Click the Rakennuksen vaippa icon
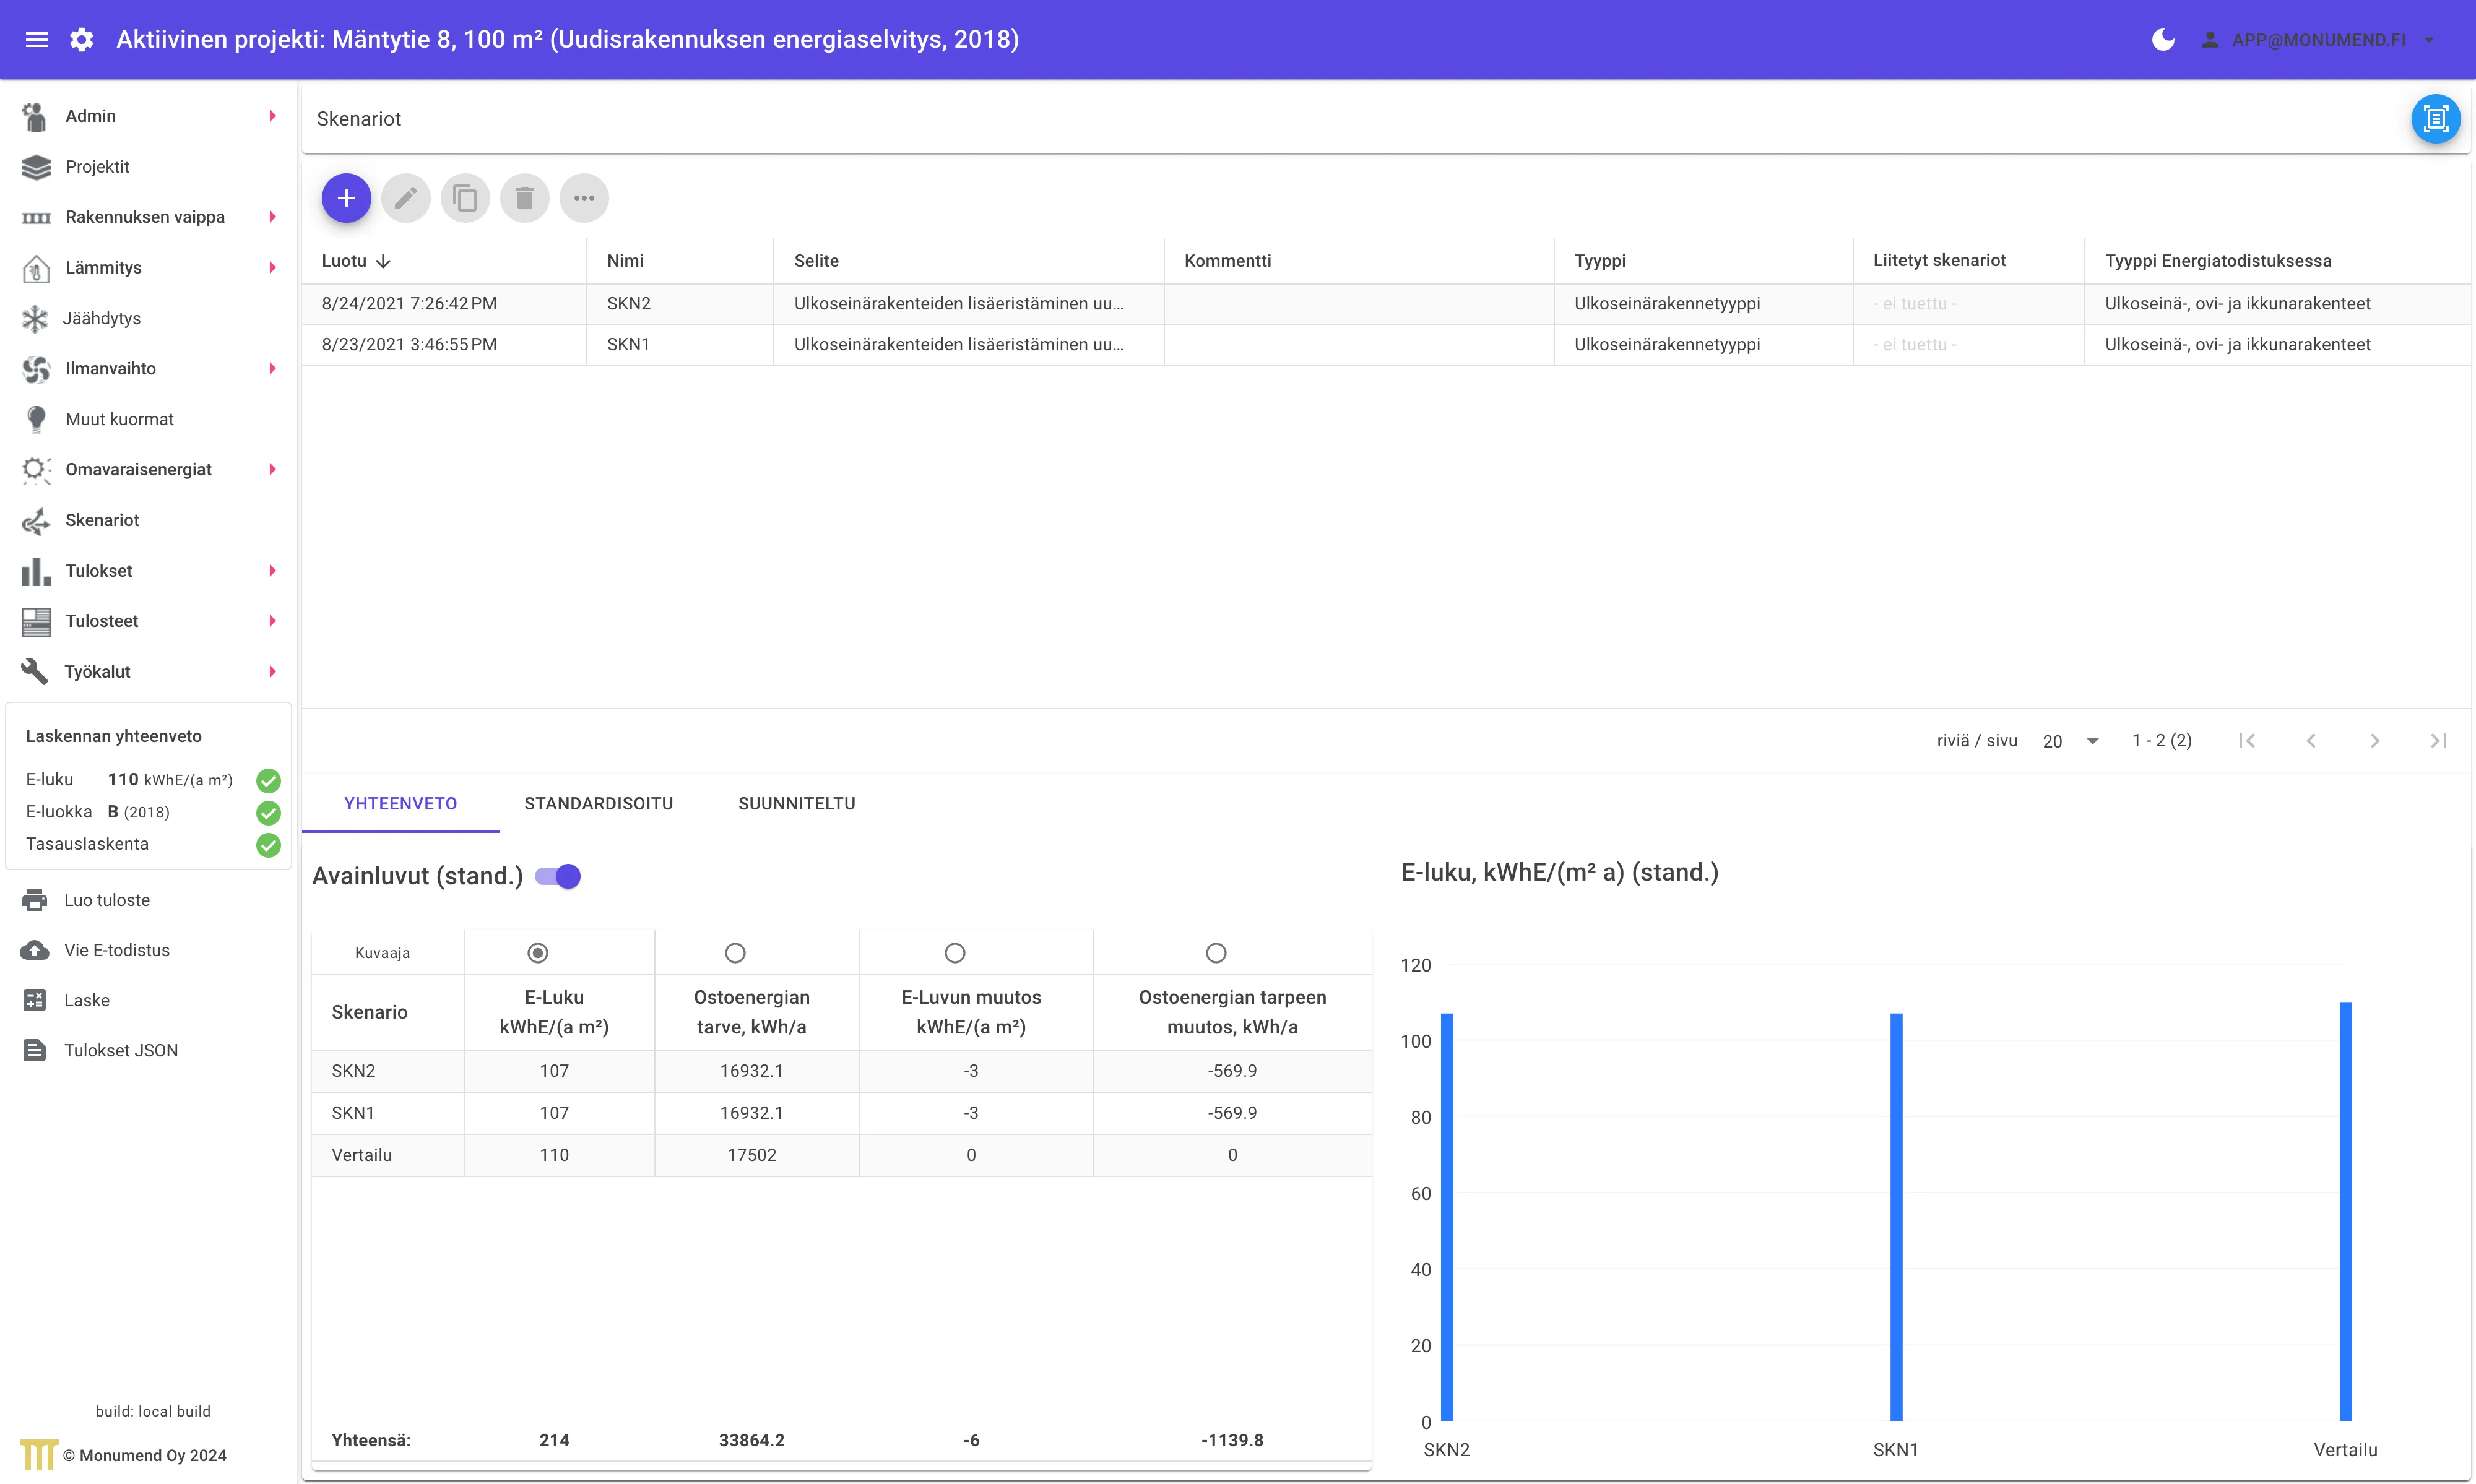The height and width of the screenshot is (1484, 2476). point(36,217)
